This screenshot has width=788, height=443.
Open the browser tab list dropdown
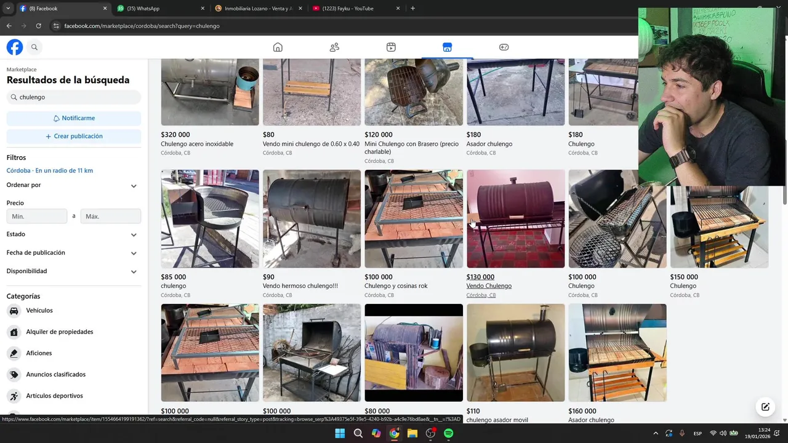point(7,9)
